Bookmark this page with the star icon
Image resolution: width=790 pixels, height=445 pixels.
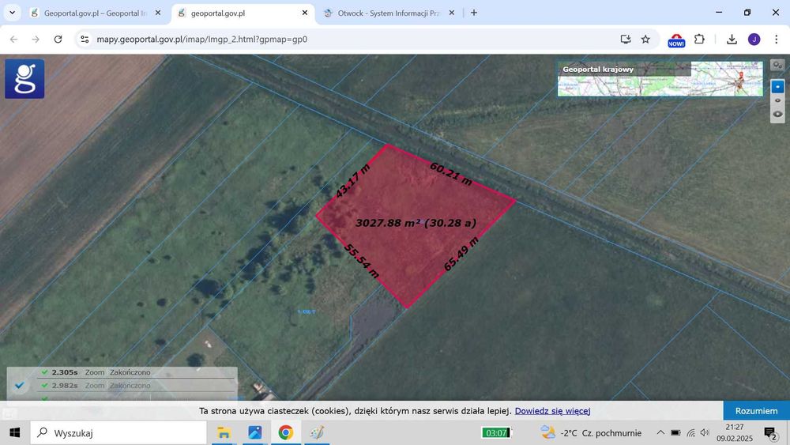click(645, 39)
